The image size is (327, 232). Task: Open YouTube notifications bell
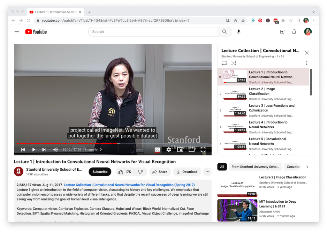[x=294, y=32]
